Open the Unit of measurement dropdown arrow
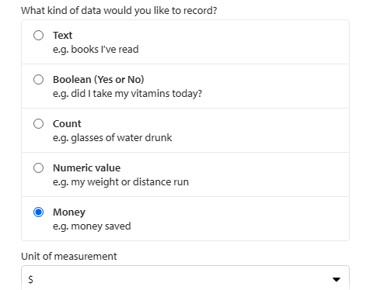The image size is (373, 290). point(336,279)
